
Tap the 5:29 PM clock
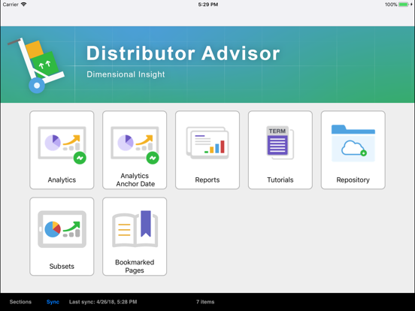click(208, 5)
